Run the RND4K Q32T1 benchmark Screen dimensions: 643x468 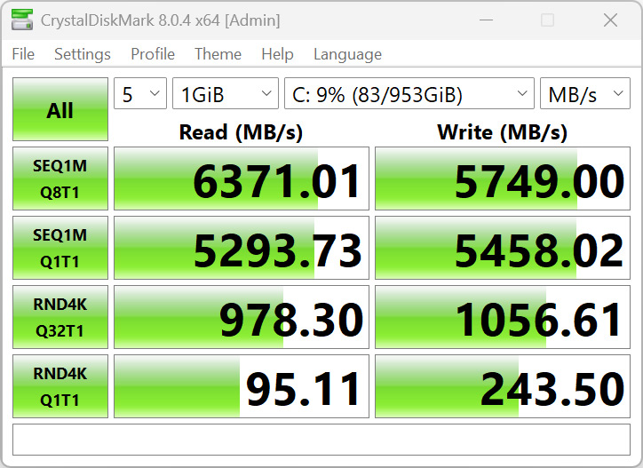tap(60, 317)
